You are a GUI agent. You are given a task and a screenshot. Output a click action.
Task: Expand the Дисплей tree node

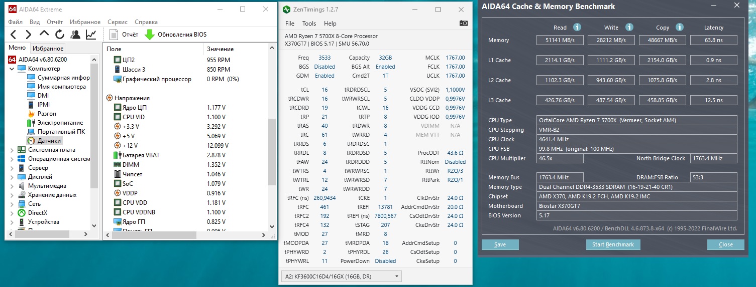[12, 177]
